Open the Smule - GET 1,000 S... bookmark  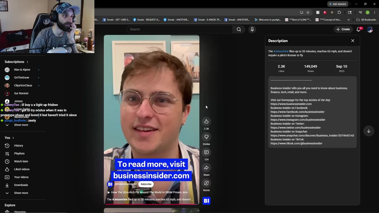click(x=116, y=20)
